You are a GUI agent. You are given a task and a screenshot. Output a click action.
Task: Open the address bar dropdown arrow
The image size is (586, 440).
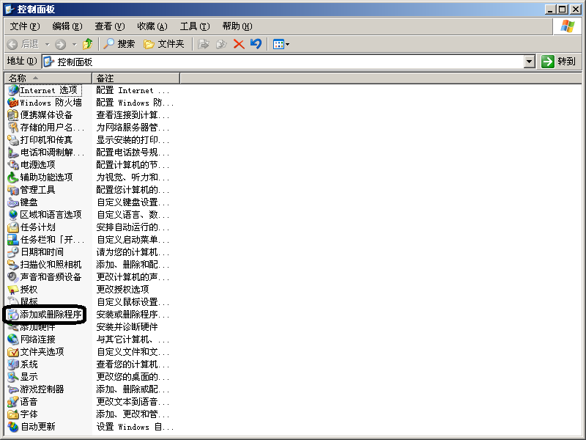click(530, 62)
